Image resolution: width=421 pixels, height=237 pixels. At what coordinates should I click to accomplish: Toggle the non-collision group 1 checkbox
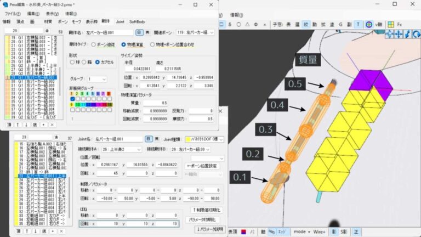click(72, 94)
